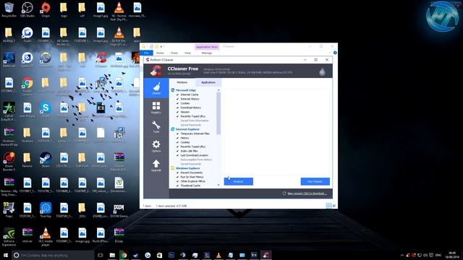Open Driver Booster 3 desktop shortcut
The width and height of the screenshot is (463, 260).
point(9,162)
